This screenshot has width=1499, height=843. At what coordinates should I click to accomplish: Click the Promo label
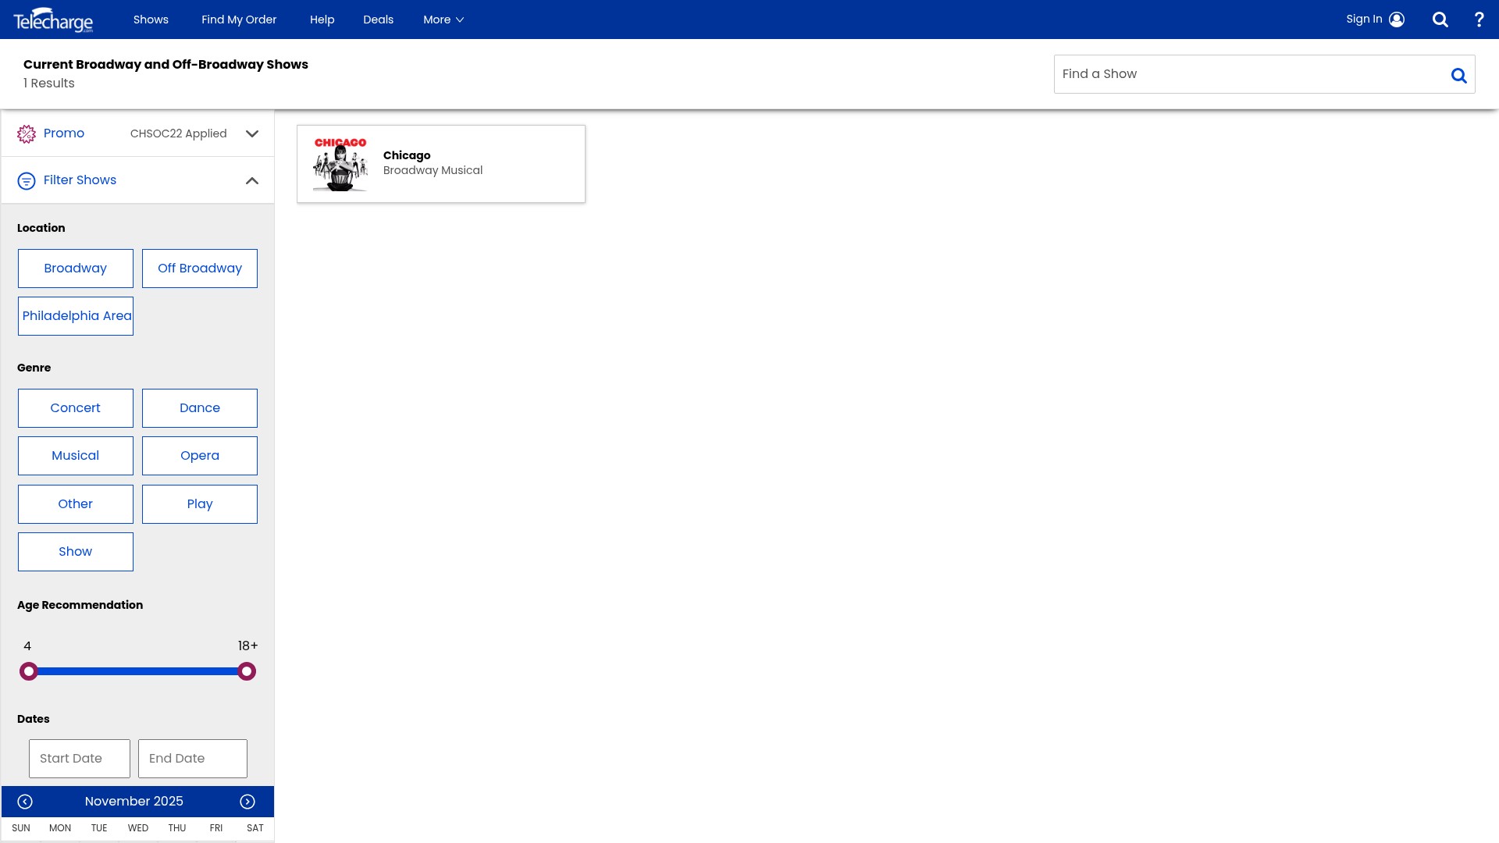coord(64,133)
